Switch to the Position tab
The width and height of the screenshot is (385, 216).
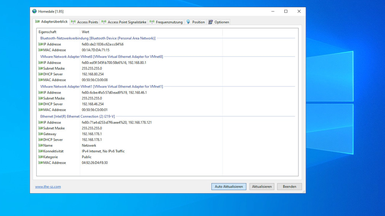pyautogui.click(x=196, y=22)
